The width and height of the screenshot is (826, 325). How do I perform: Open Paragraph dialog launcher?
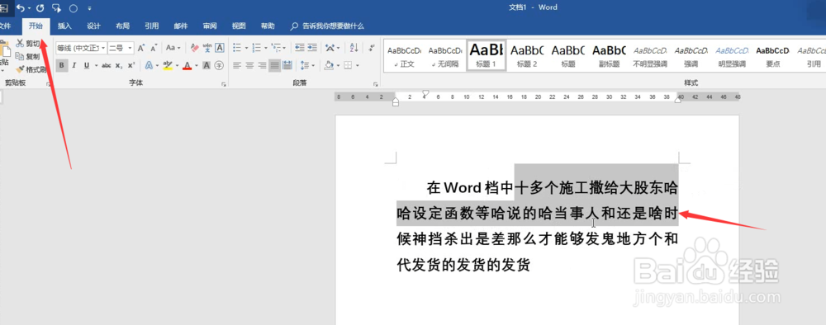click(x=376, y=84)
